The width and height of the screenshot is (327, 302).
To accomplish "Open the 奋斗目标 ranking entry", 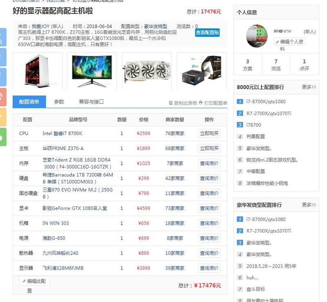I will 255,289.
